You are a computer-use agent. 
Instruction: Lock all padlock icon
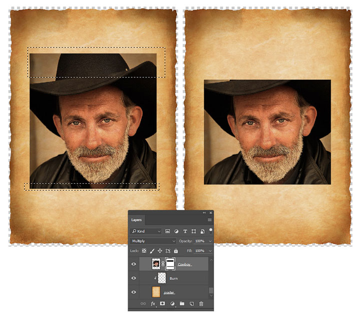point(176,251)
